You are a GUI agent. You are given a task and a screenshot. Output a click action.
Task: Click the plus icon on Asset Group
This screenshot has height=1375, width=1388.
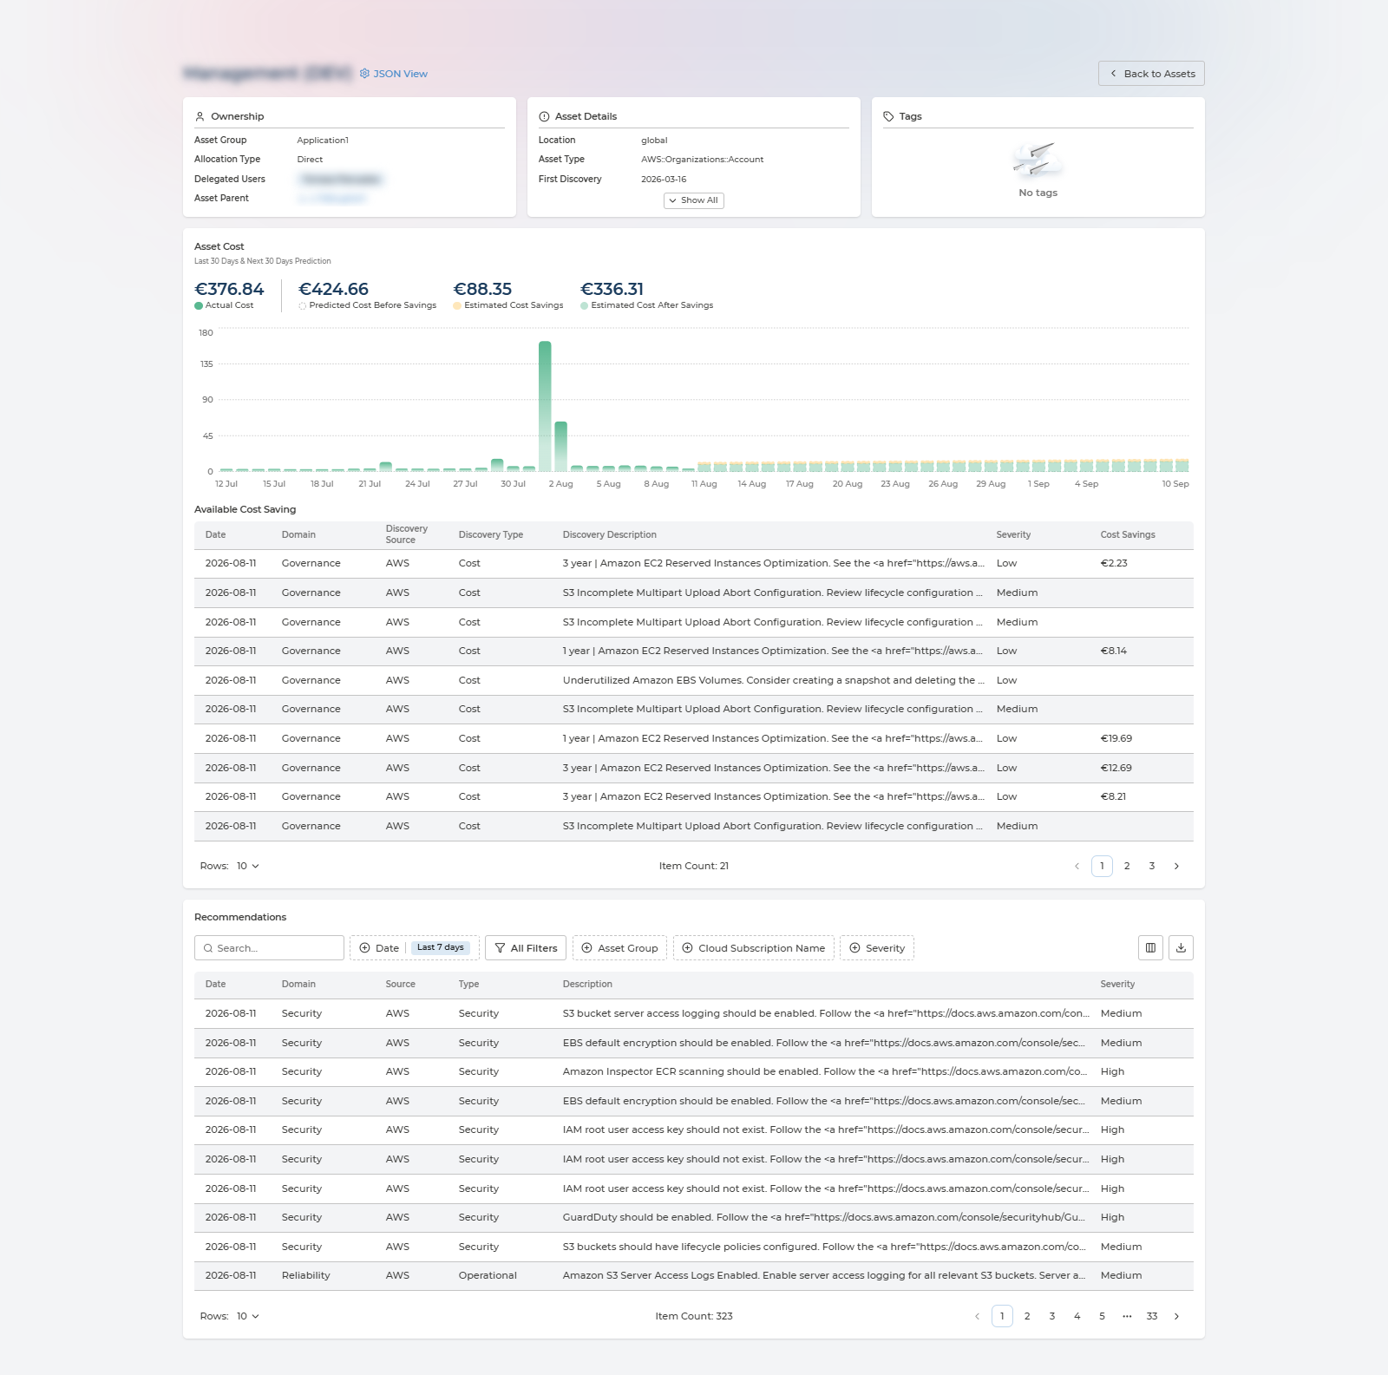coord(586,948)
